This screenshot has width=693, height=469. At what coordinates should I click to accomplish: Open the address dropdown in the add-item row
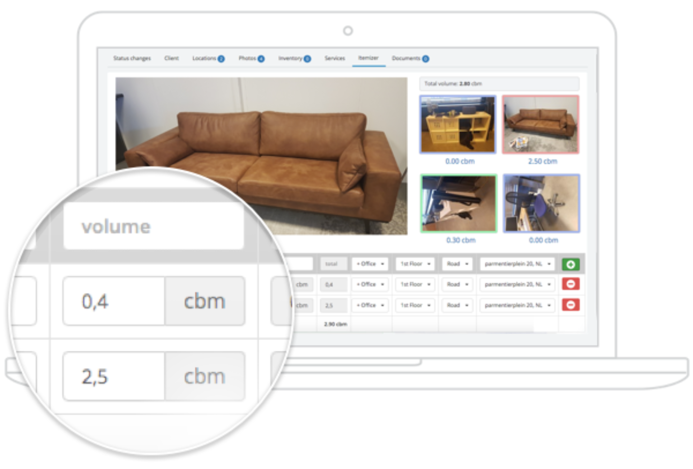[517, 264]
